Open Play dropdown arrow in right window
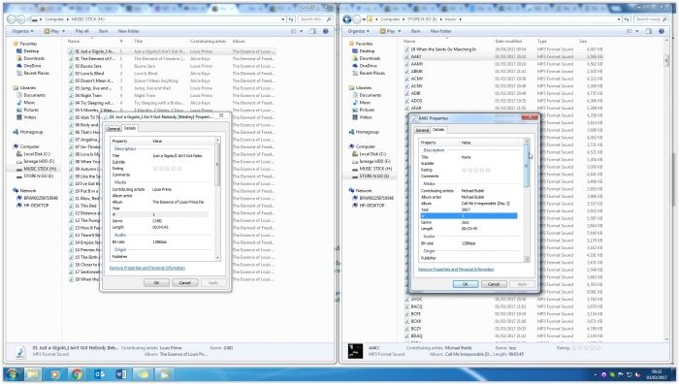The height and width of the screenshot is (384, 679). point(400,31)
